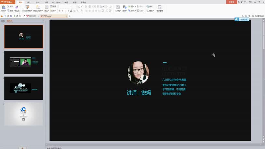Click the font color A button
This screenshot has height=149, width=265.
tap(71, 11)
